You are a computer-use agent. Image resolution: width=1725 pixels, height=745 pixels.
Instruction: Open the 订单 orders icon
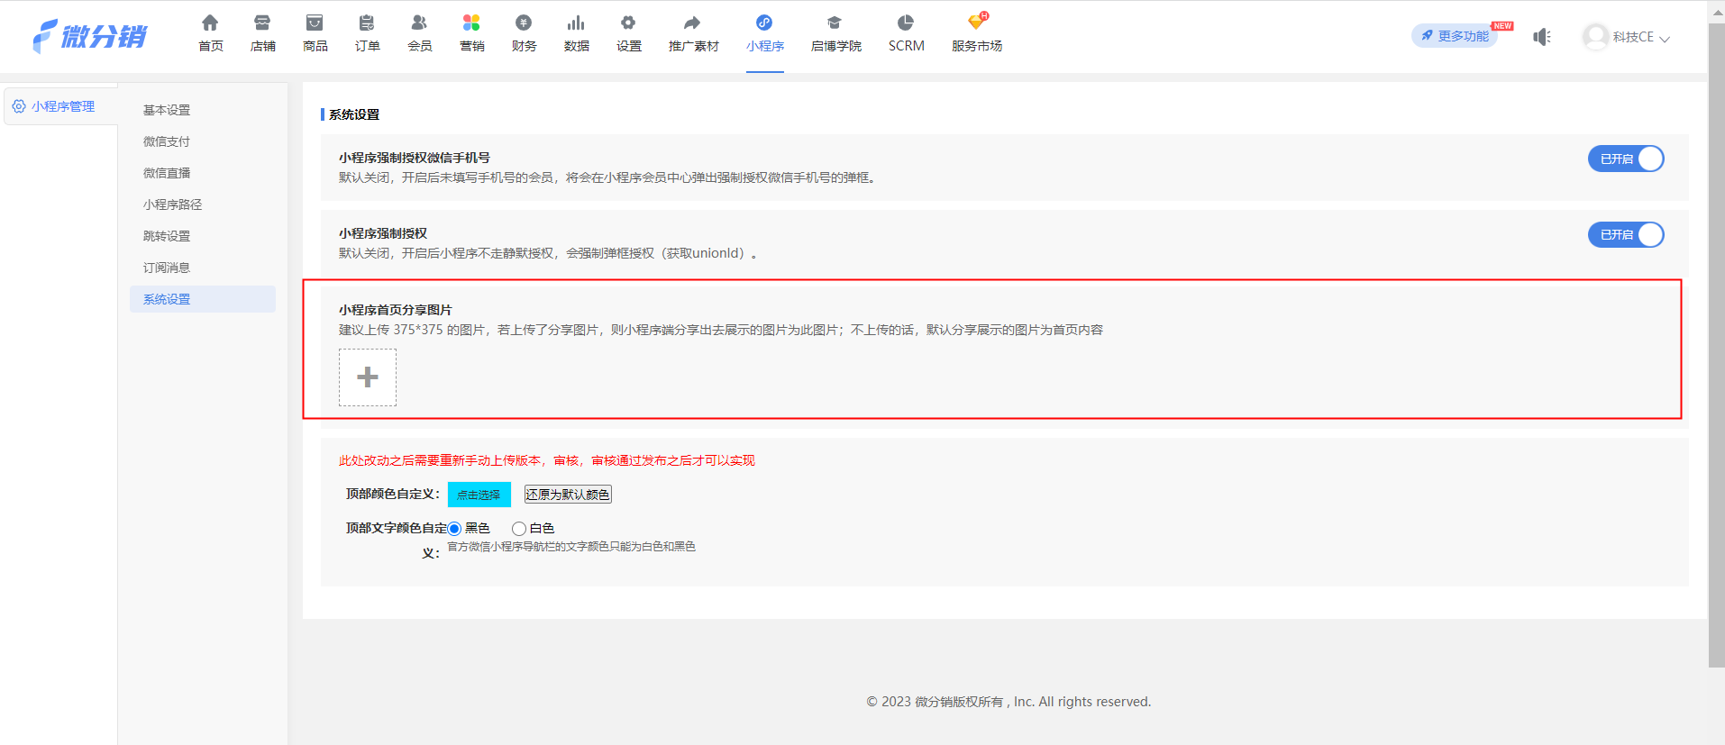coord(367,23)
